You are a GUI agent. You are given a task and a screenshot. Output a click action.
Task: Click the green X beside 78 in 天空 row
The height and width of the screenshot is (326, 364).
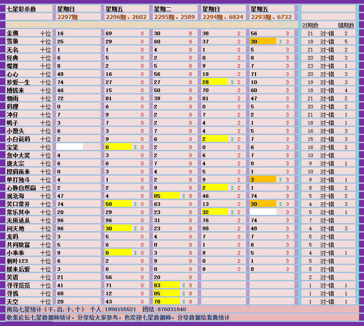(x=184, y=302)
